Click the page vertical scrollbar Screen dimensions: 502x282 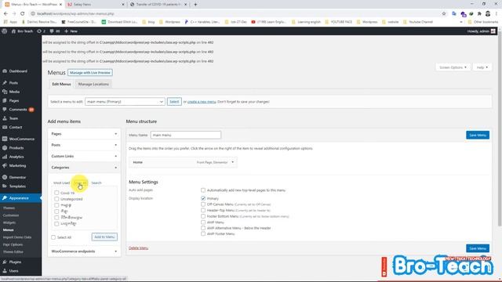pyautogui.click(x=500, y=128)
